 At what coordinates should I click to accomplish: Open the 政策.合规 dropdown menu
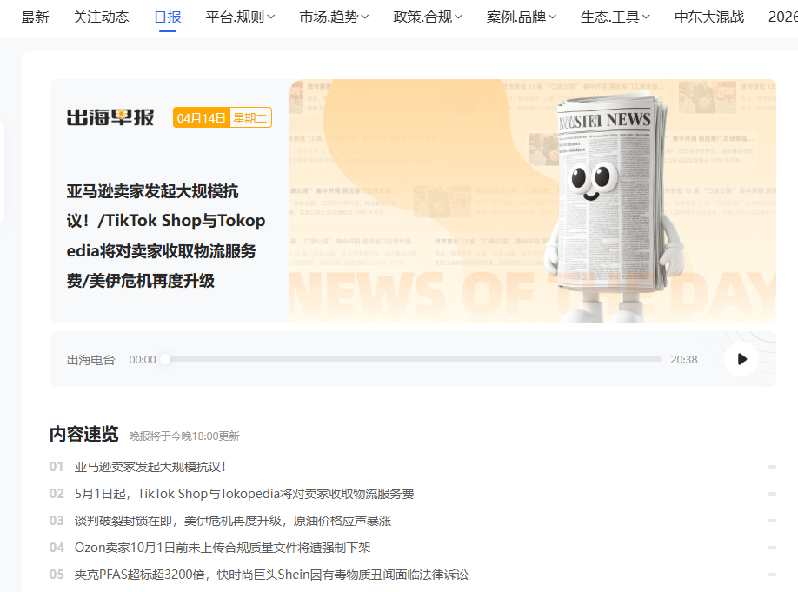[x=428, y=17]
